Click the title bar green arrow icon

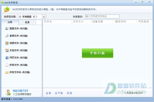(x=2, y=3)
